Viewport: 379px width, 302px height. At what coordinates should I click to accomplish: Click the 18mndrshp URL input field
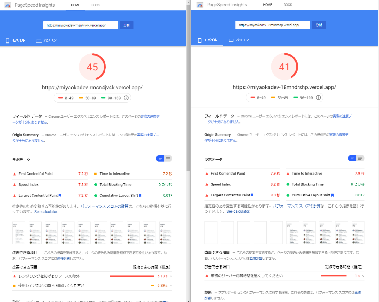point(273,25)
